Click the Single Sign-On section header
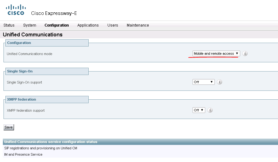Screen dimensions: 278x162 tap(47, 71)
